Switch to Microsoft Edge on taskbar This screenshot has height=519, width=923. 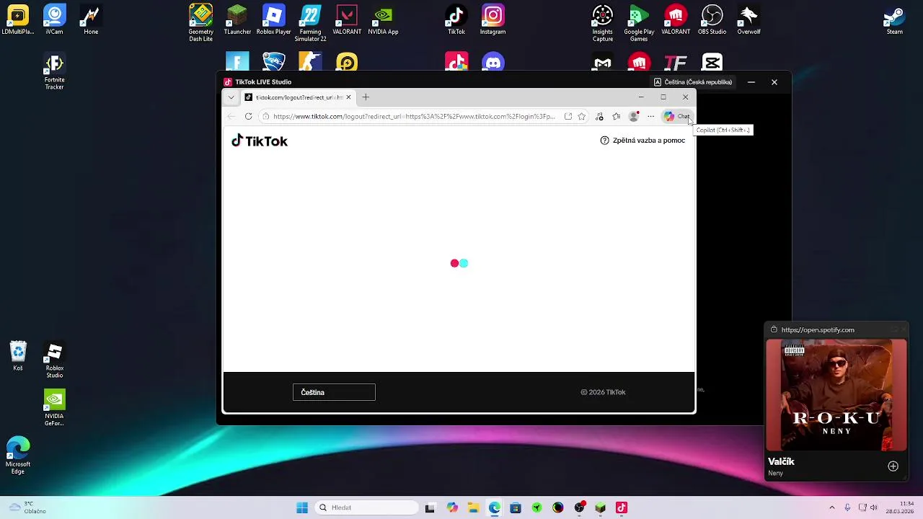point(495,507)
